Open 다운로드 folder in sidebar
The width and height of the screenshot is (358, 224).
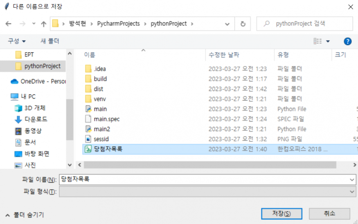pyautogui.click(x=31, y=119)
